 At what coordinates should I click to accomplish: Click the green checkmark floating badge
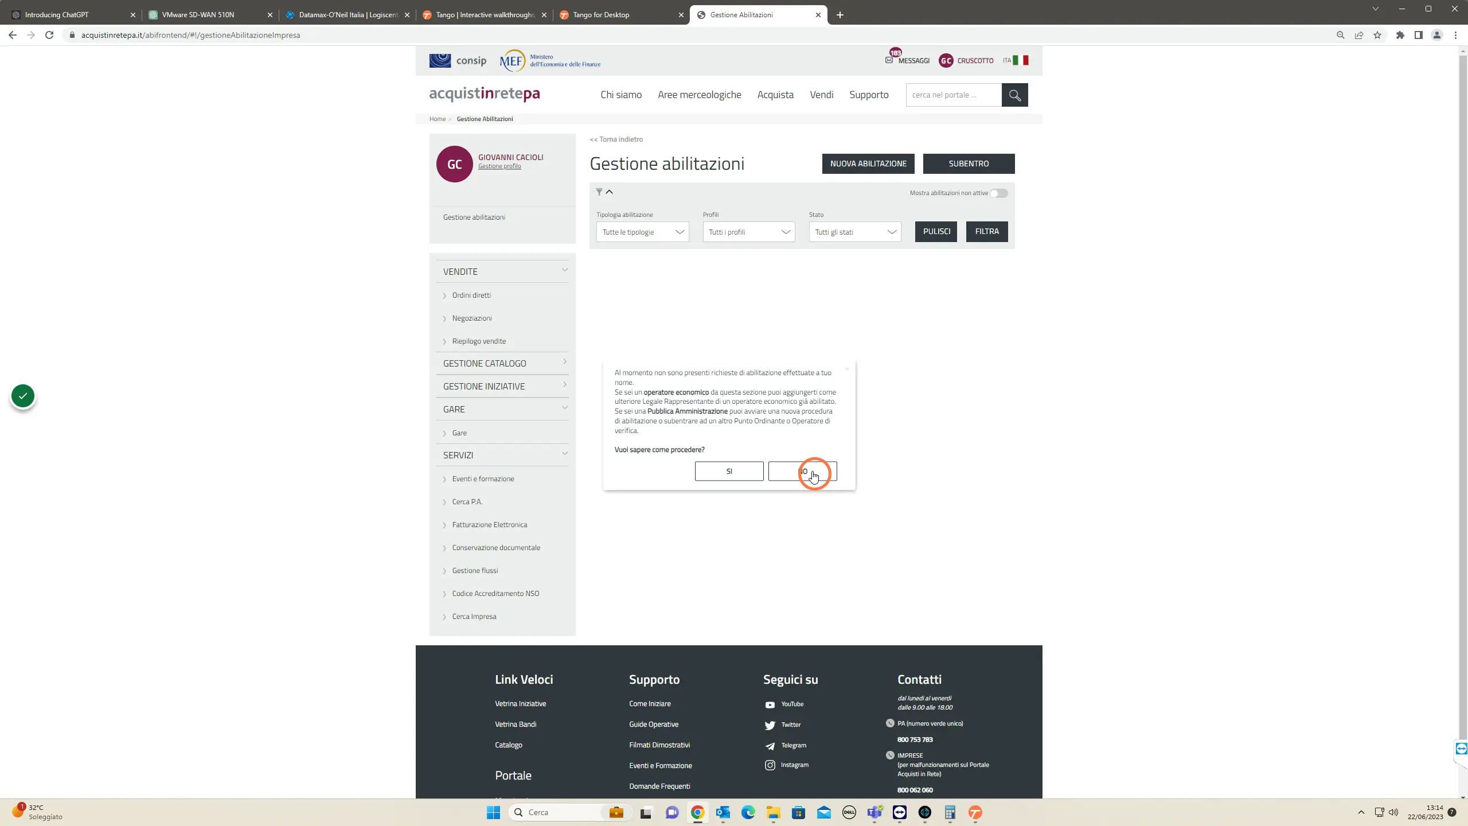coord(23,396)
